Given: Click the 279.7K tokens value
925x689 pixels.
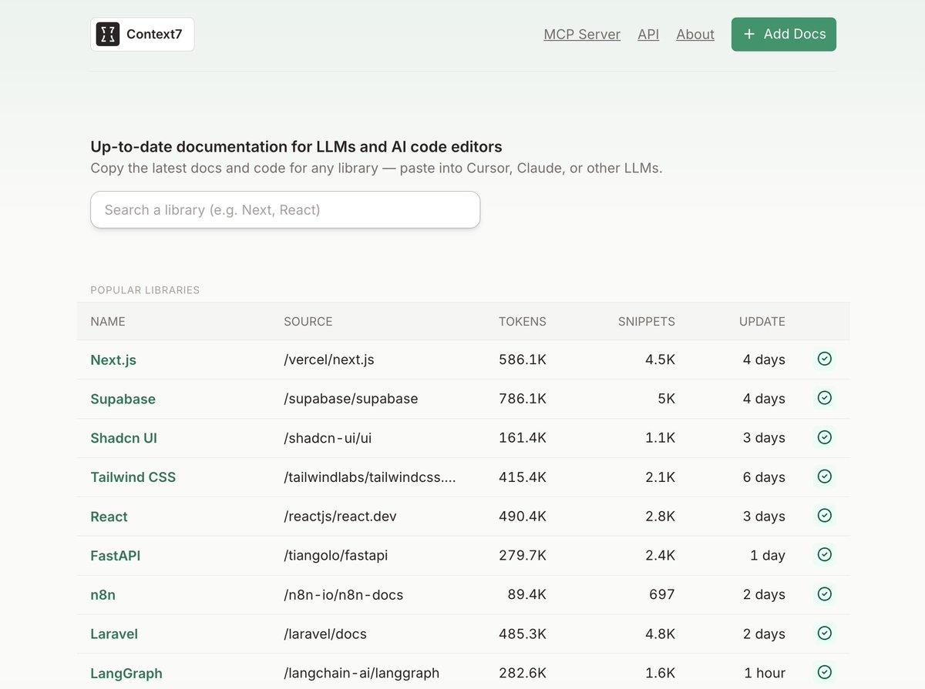Looking at the screenshot, I should click(x=523, y=556).
